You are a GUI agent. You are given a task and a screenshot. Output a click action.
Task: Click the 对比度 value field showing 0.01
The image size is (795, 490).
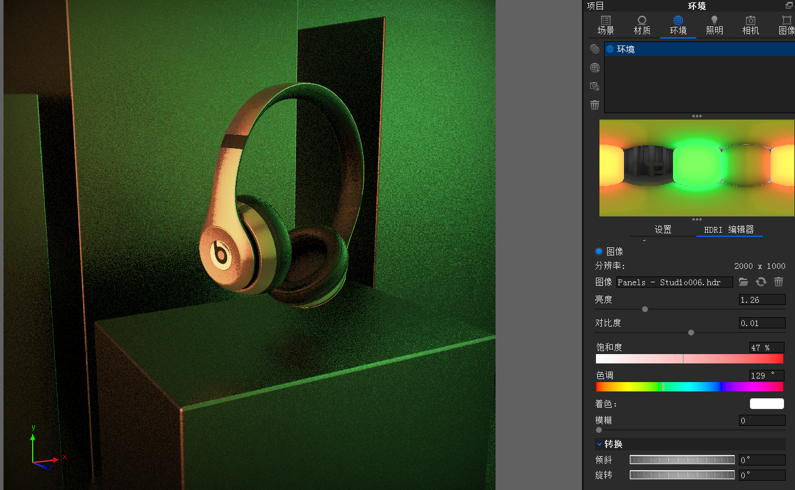[762, 323]
